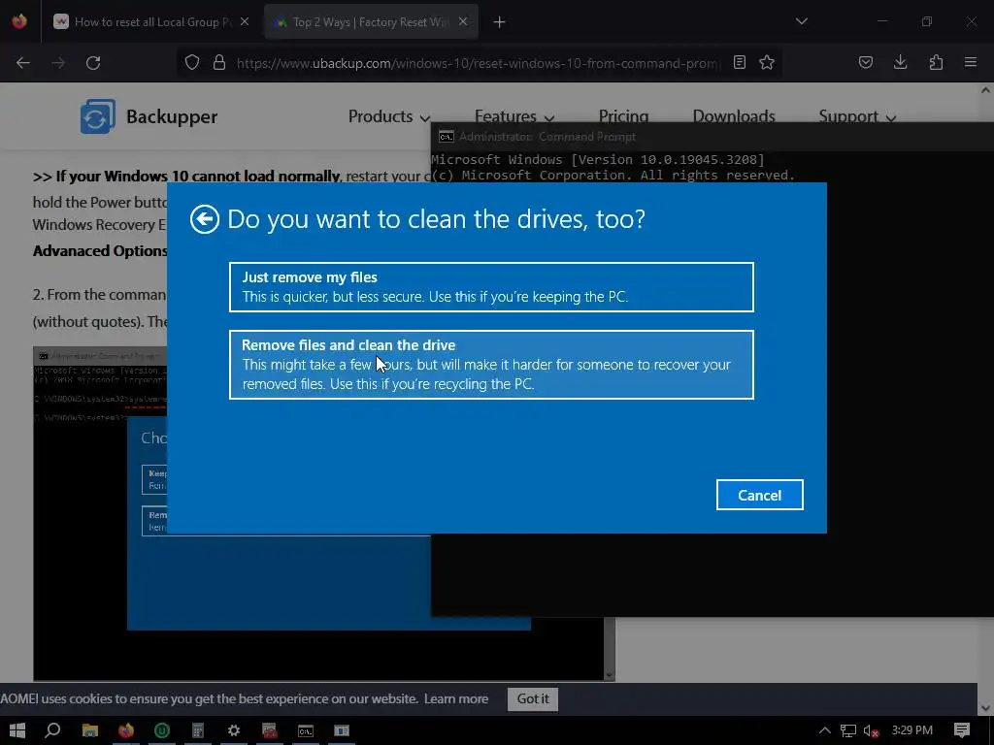Focus the ubackup.com address bar
This screenshot has width=994, height=745.
479,63
